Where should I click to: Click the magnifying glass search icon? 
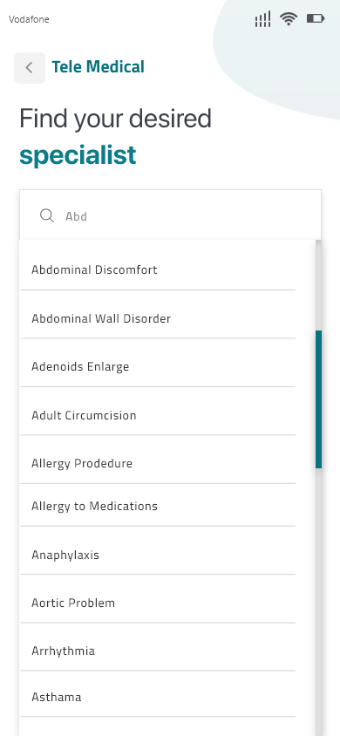point(47,216)
